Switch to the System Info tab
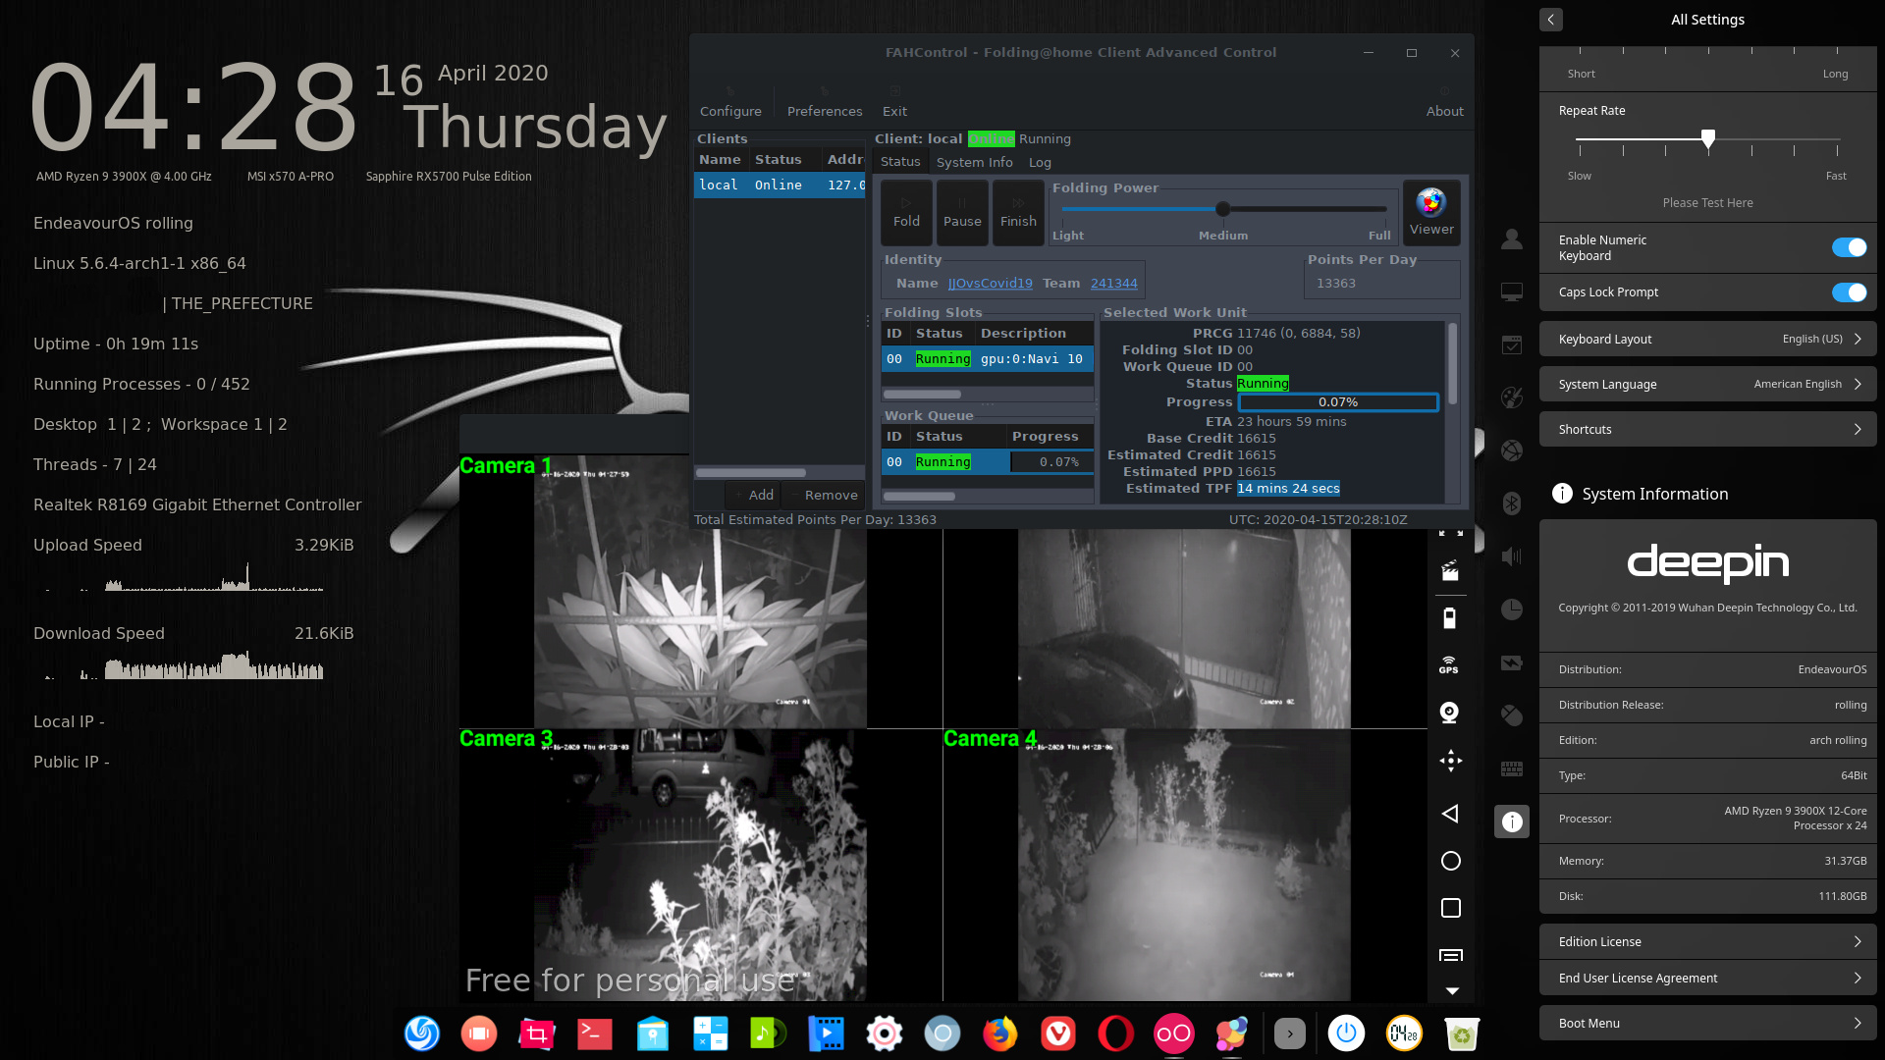Image resolution: width=1885 pixels, height=1060 pixels. [x=974, y=162]
